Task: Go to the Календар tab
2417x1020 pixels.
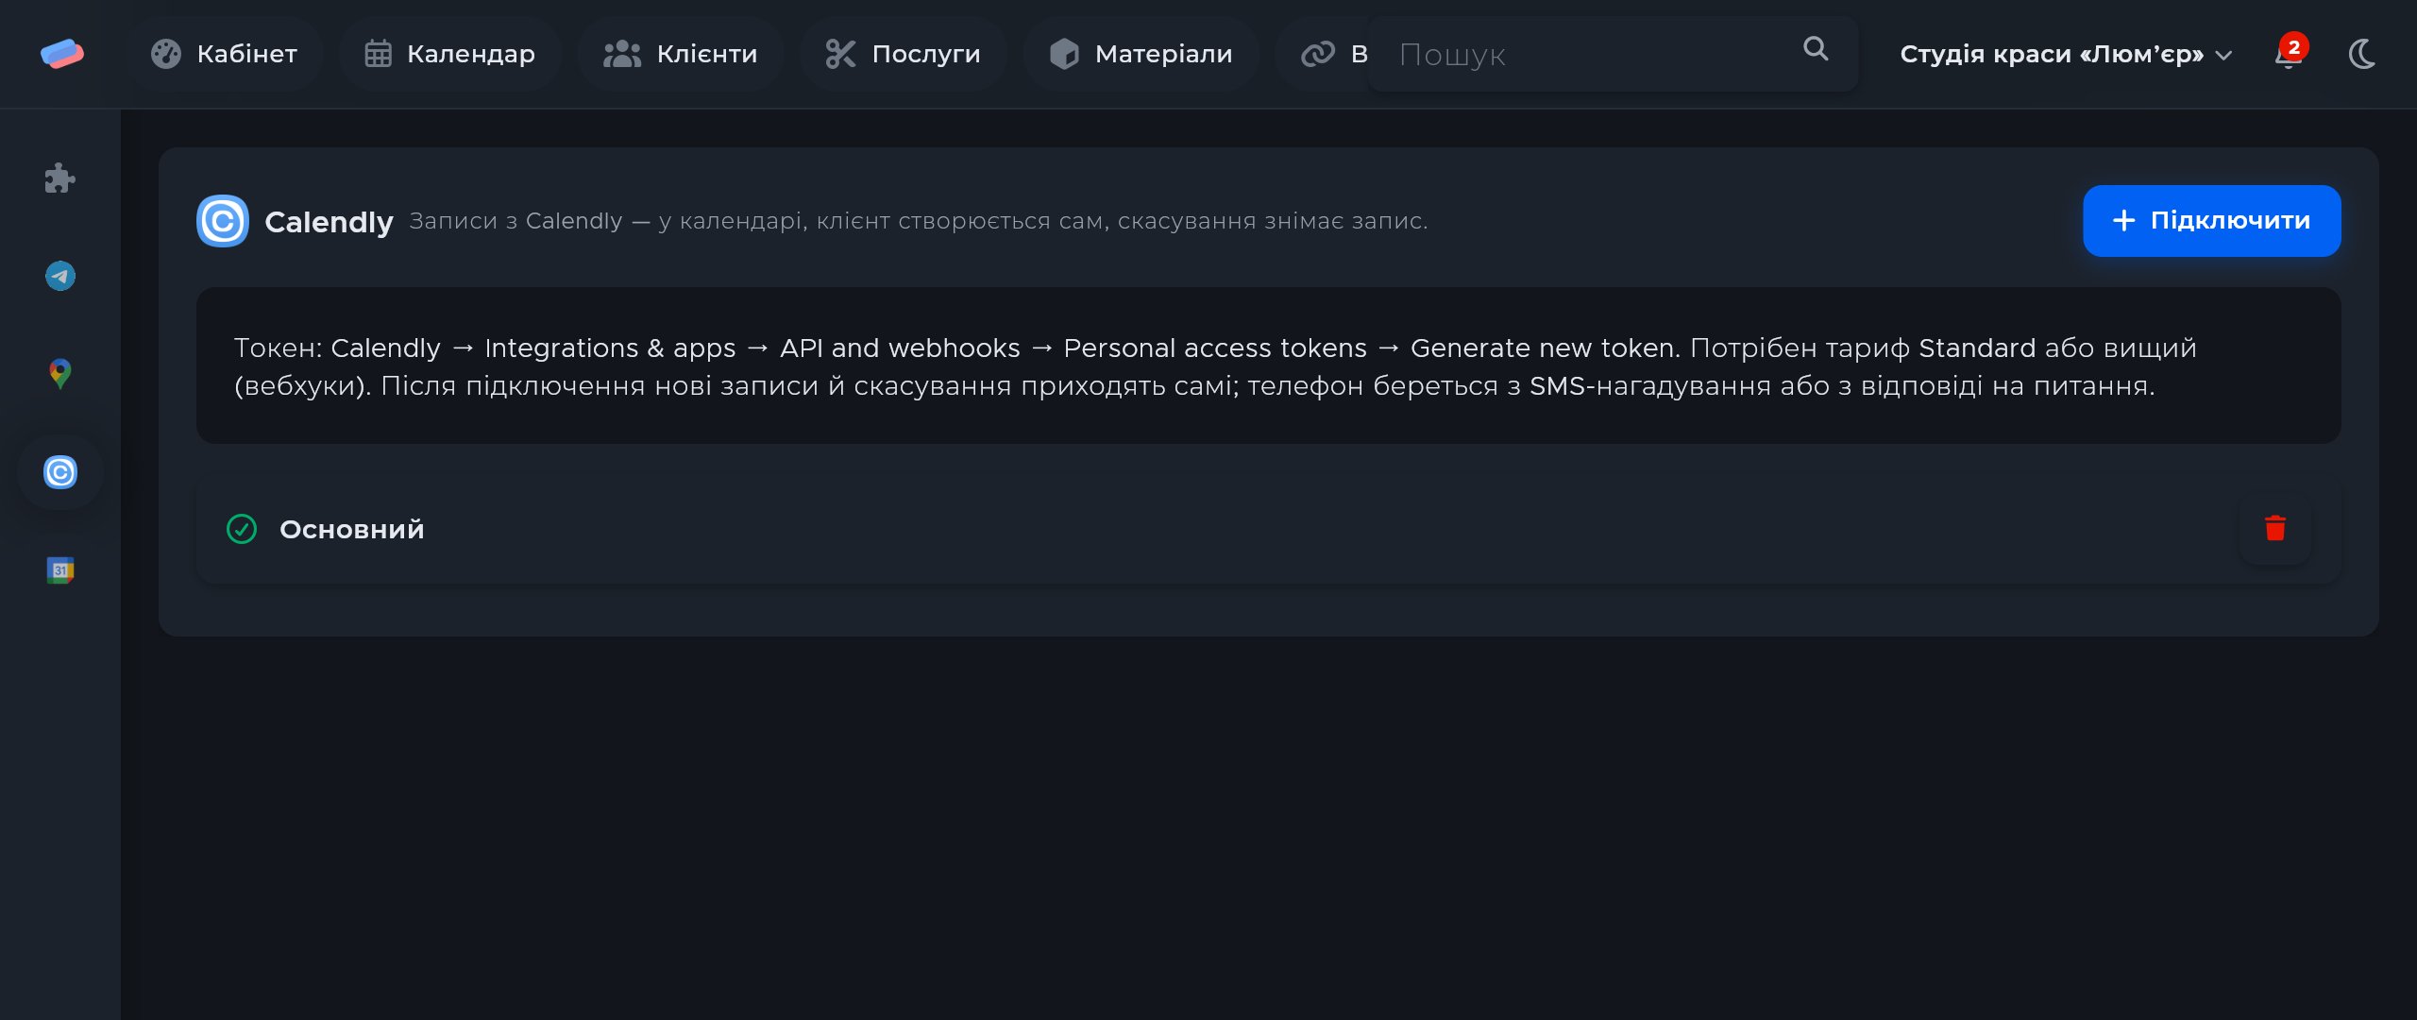Action: click(449, 54)
